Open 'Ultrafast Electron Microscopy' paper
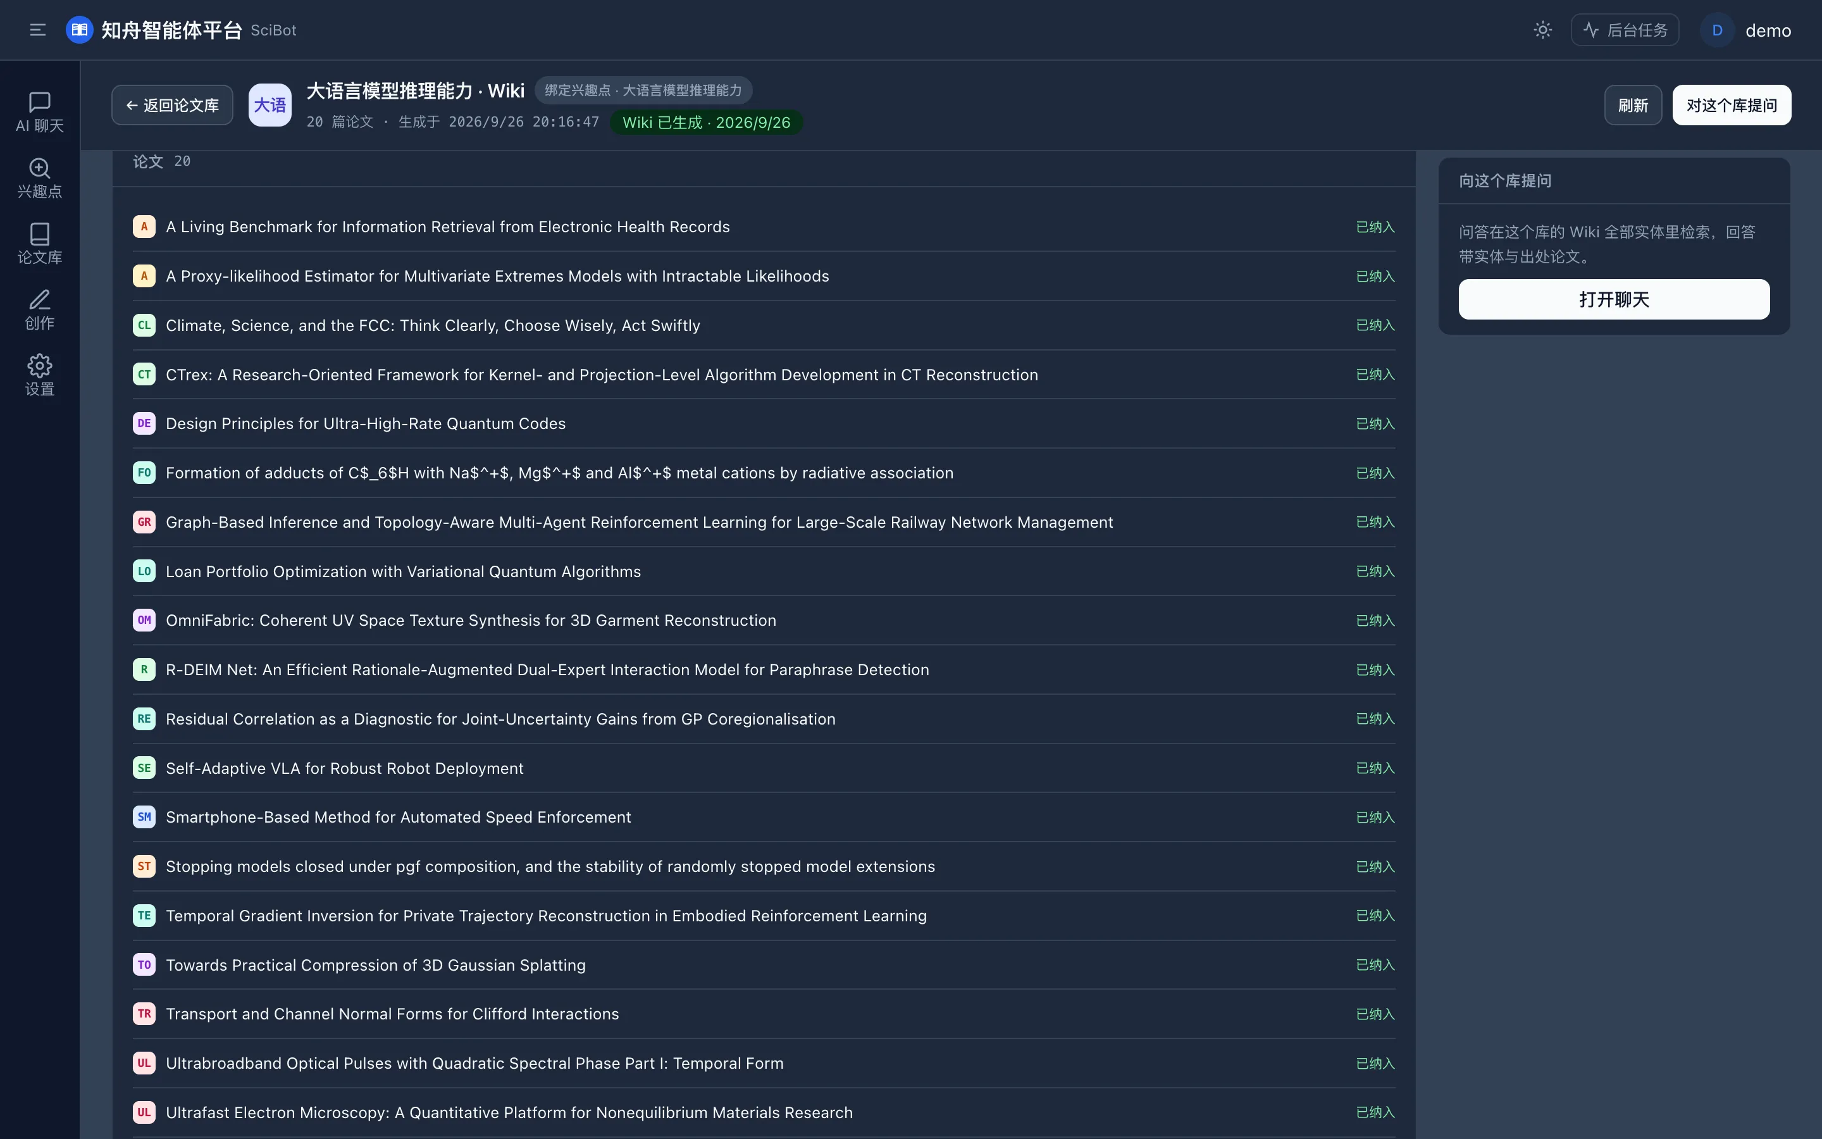Screen dimensions: 1822x1139 [x=764, y=1112]
